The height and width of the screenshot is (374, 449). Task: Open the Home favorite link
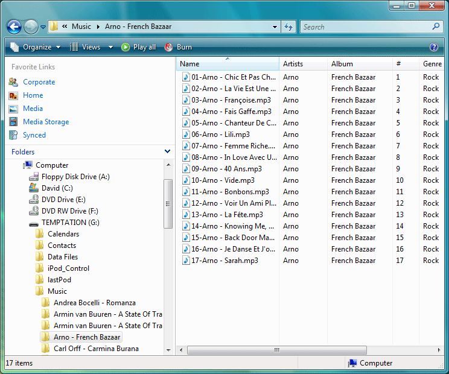point(33,95)
